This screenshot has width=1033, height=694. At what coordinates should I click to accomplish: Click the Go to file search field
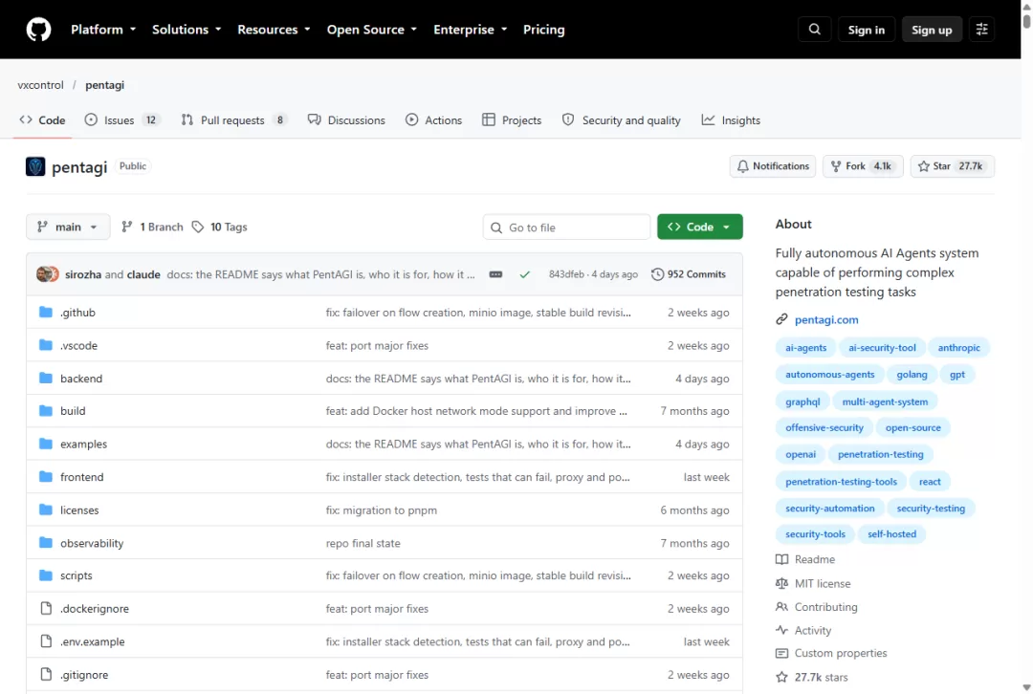point(566,228)
